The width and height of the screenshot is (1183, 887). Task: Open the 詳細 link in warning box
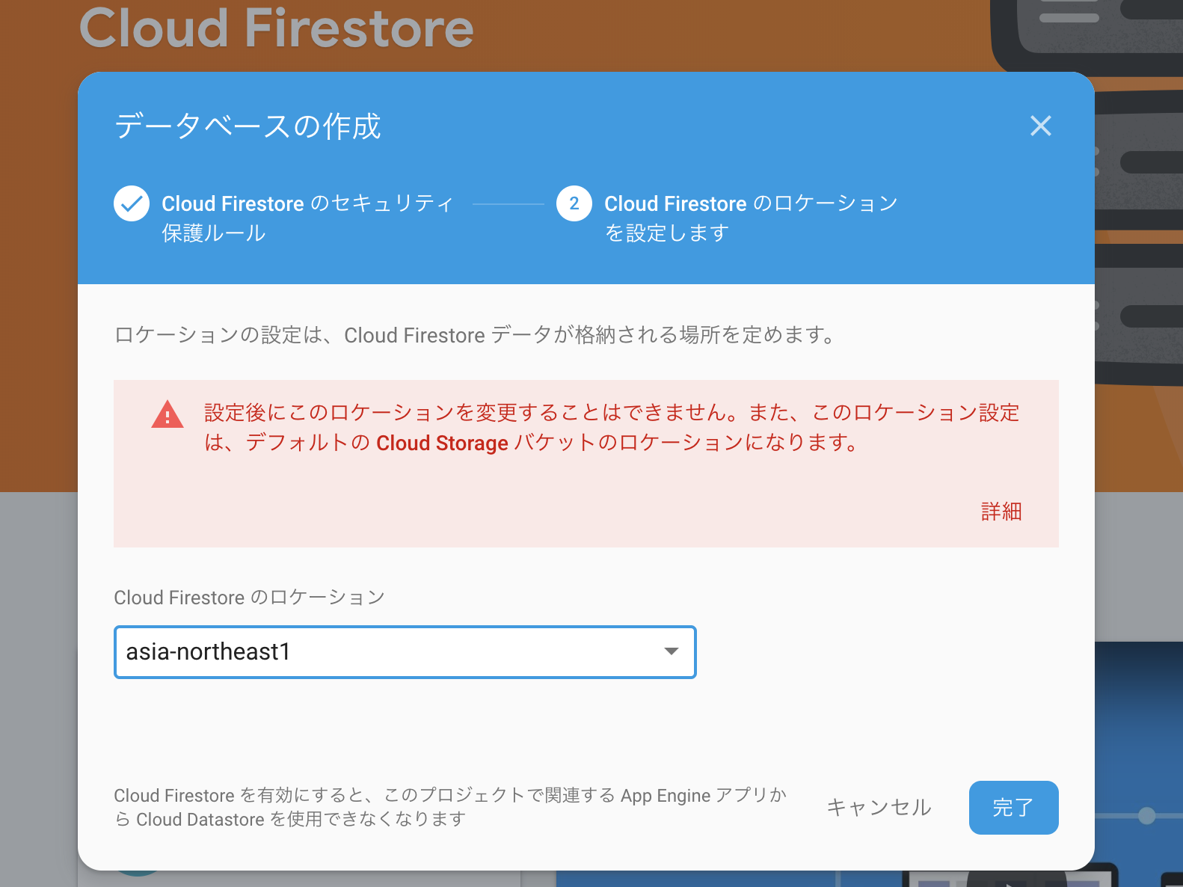tap(1001, 512)
